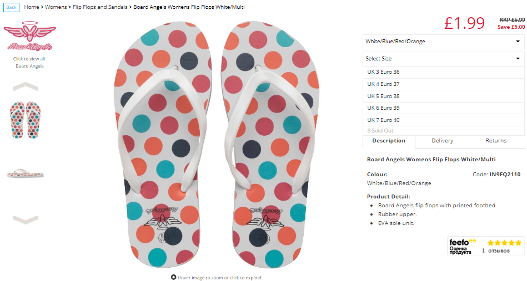
Task: Open the feefo product rating badge
Action: (486, 246)
